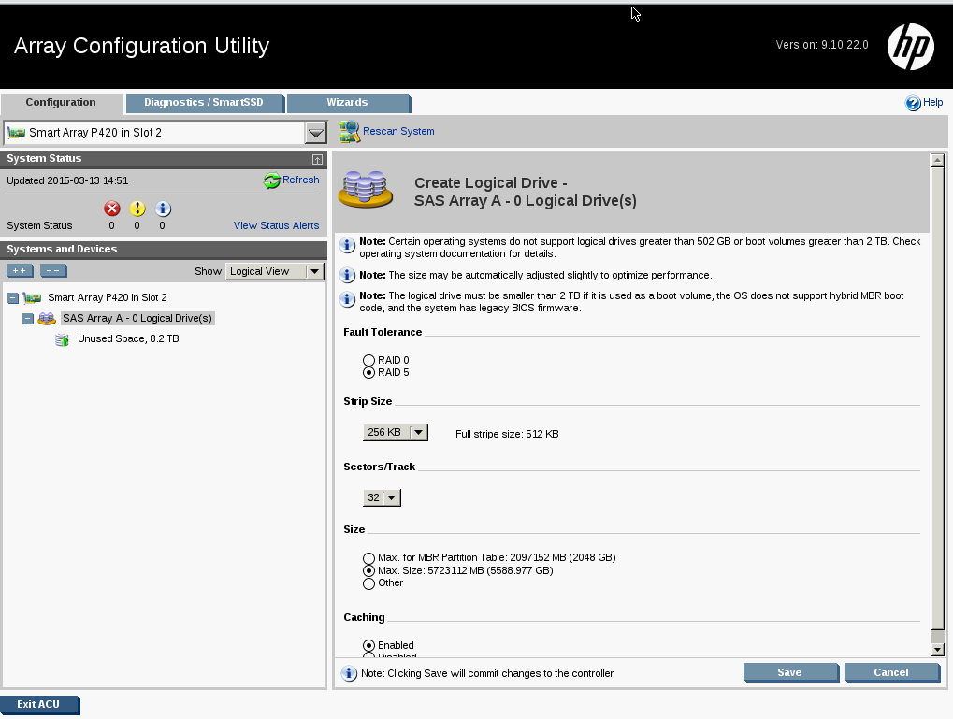Click the Help question mark icon
Viewport: 953px width, 719px height.
913,104
